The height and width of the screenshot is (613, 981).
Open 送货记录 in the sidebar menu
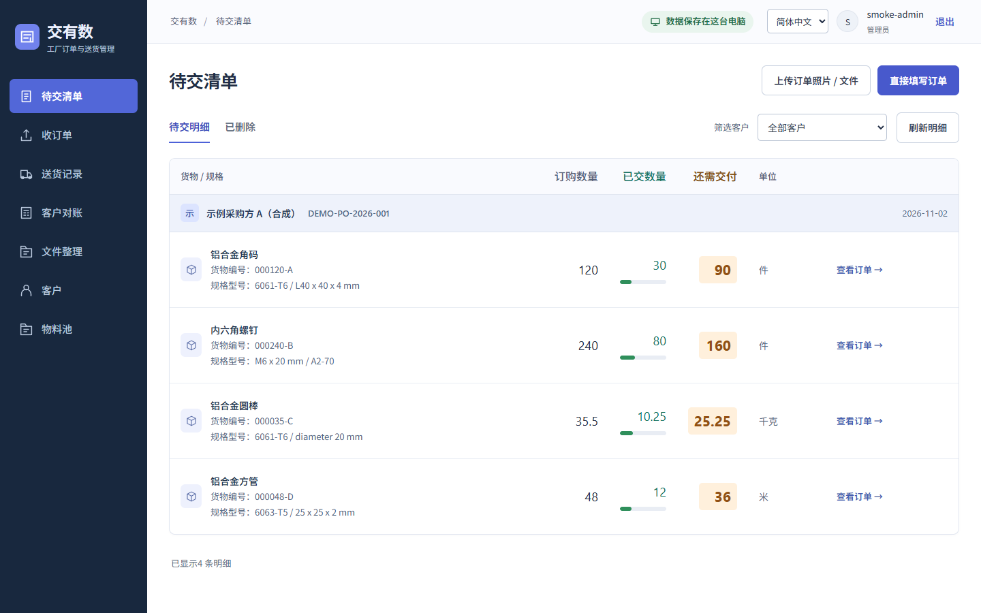coord(74,174)
